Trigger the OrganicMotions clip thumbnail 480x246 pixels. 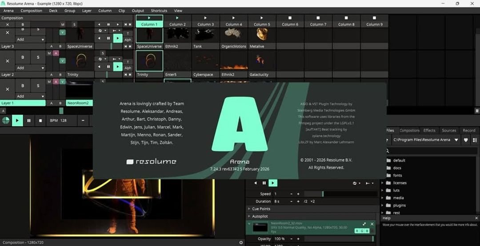(x=234, y=36)
